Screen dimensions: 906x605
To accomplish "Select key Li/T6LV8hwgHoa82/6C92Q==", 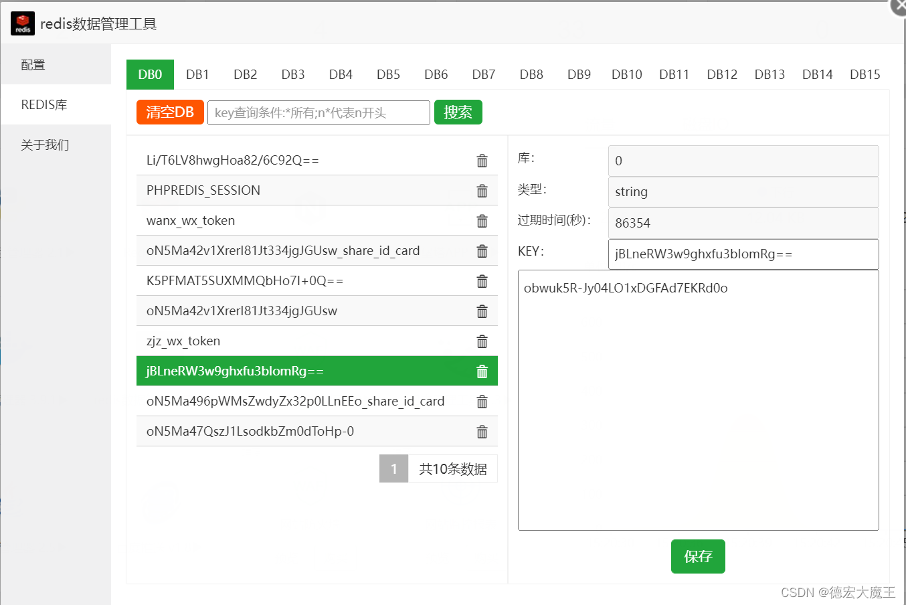I will click(x=317, y=161).
